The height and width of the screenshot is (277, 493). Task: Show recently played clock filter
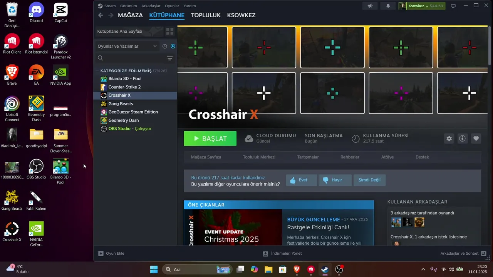165,46
